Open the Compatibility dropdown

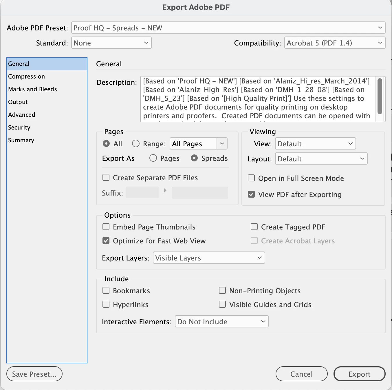point(335,43)
